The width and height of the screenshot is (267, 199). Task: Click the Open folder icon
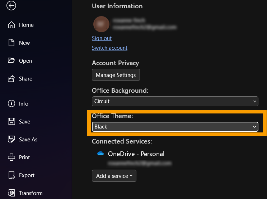[x=11, y=61]
